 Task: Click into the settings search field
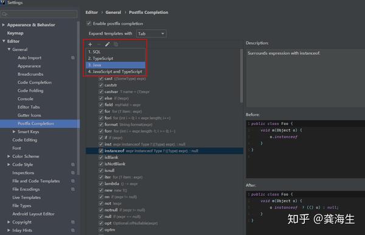click(39, 14)
